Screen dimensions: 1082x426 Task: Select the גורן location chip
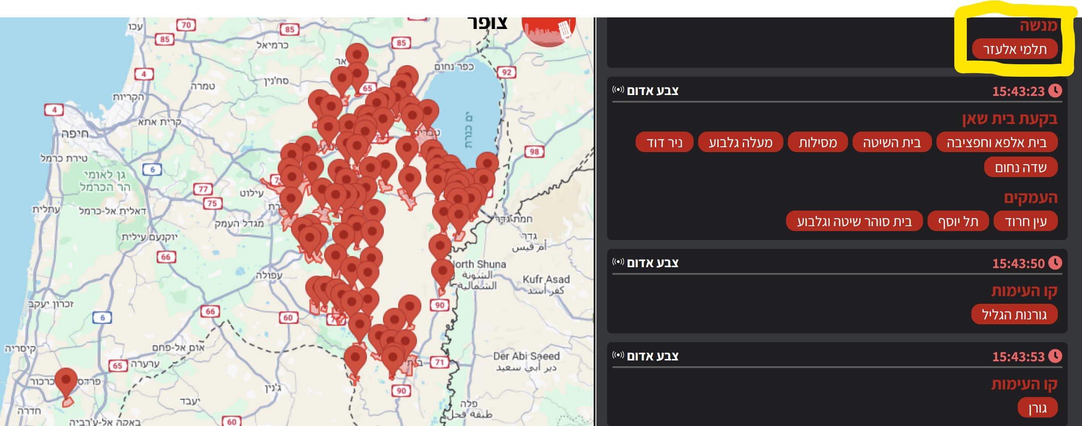pyautogui.click(x=1038, y=408)
